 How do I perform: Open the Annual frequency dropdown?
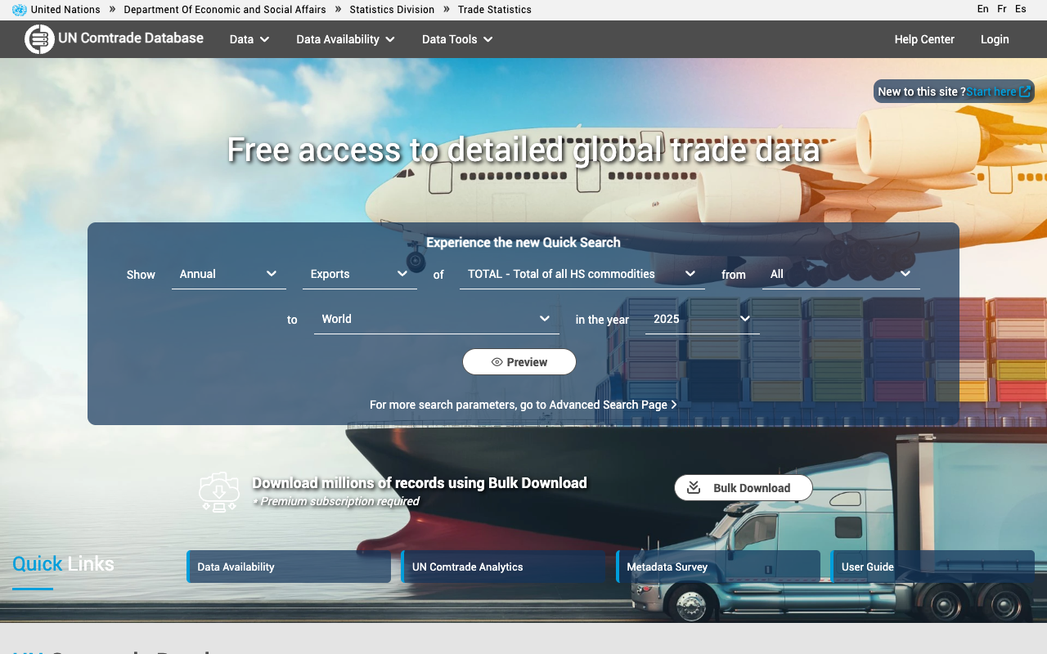click(228, 274)
